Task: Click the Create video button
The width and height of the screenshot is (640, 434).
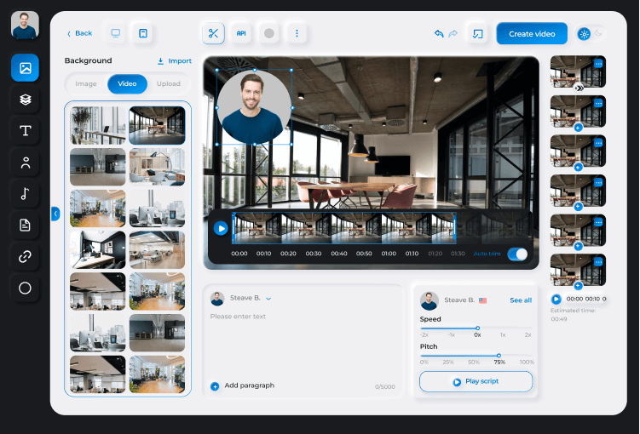Action: coord(532,34)
